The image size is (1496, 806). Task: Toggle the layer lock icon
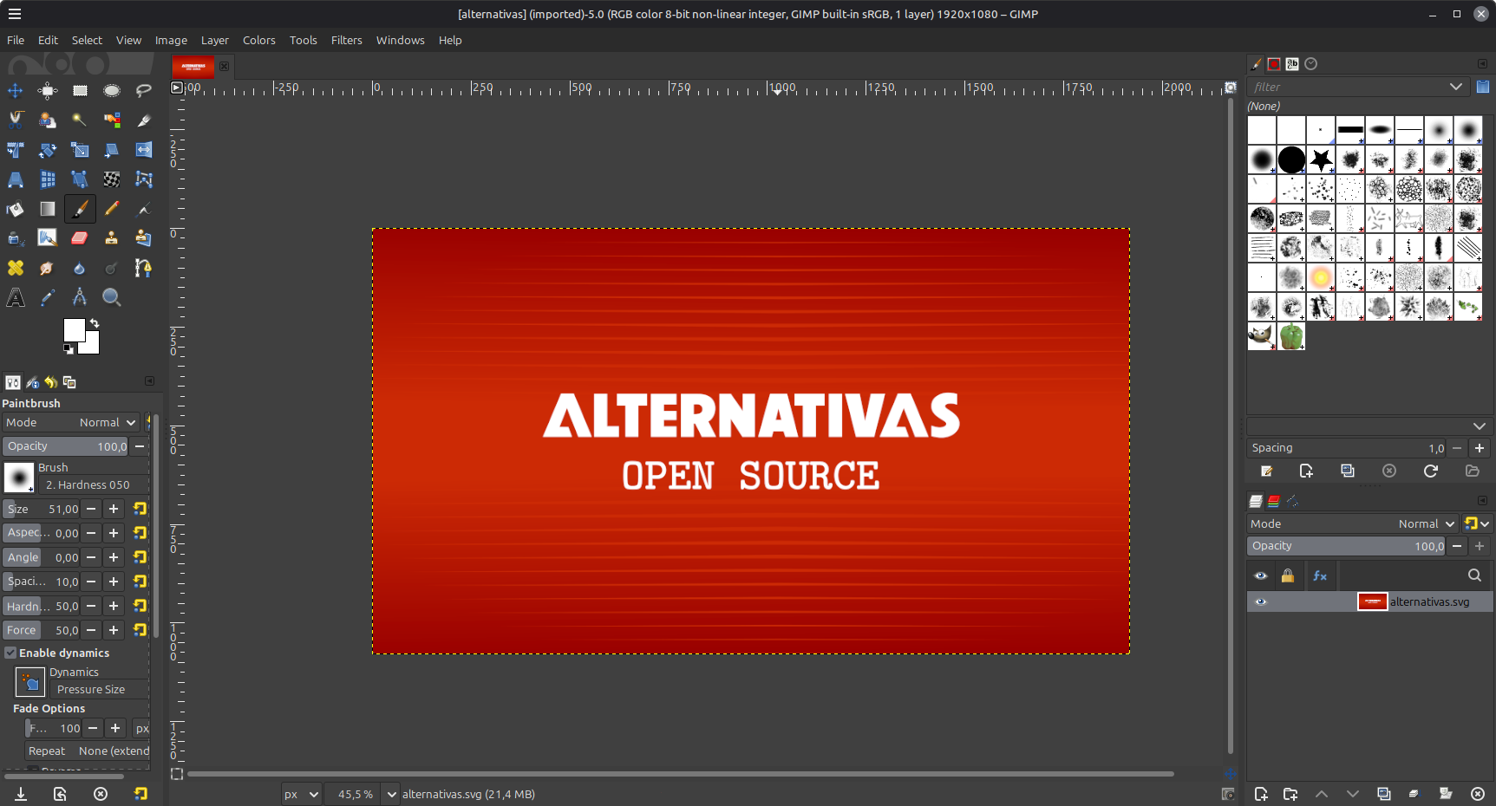pyautogui.click(x=1288, y=575)
